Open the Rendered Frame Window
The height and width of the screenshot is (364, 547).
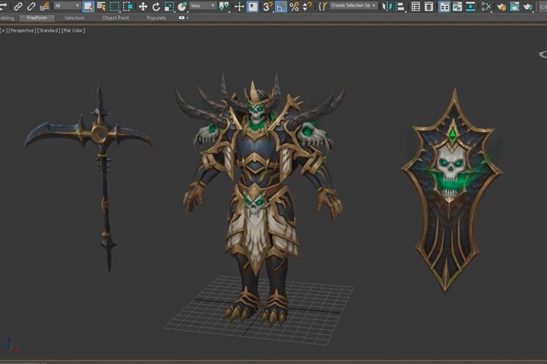point(514,6)
